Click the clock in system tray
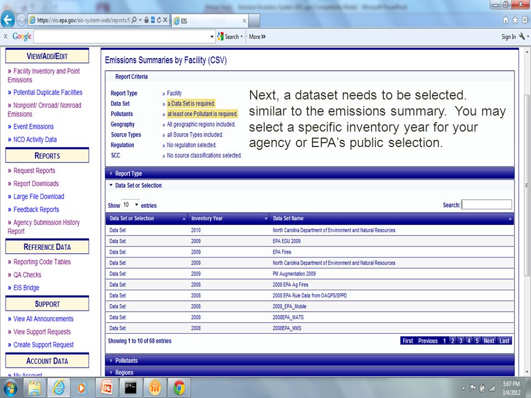 coord(511,388)
